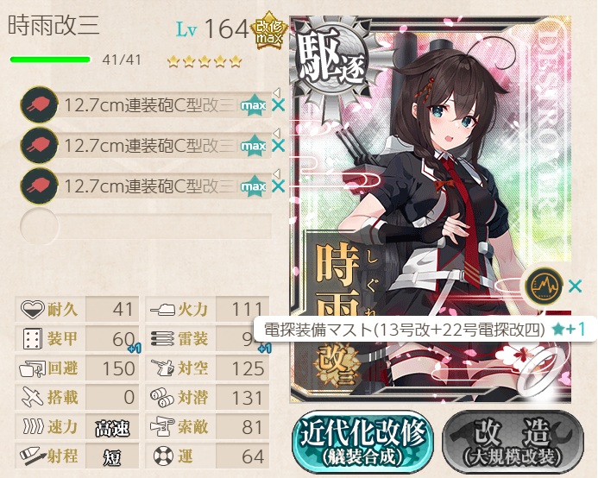Open 近代化改修 modernization

362,442
